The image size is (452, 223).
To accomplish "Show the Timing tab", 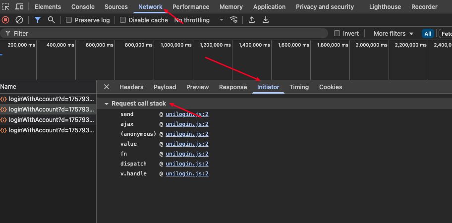I will tap(299, 87).
